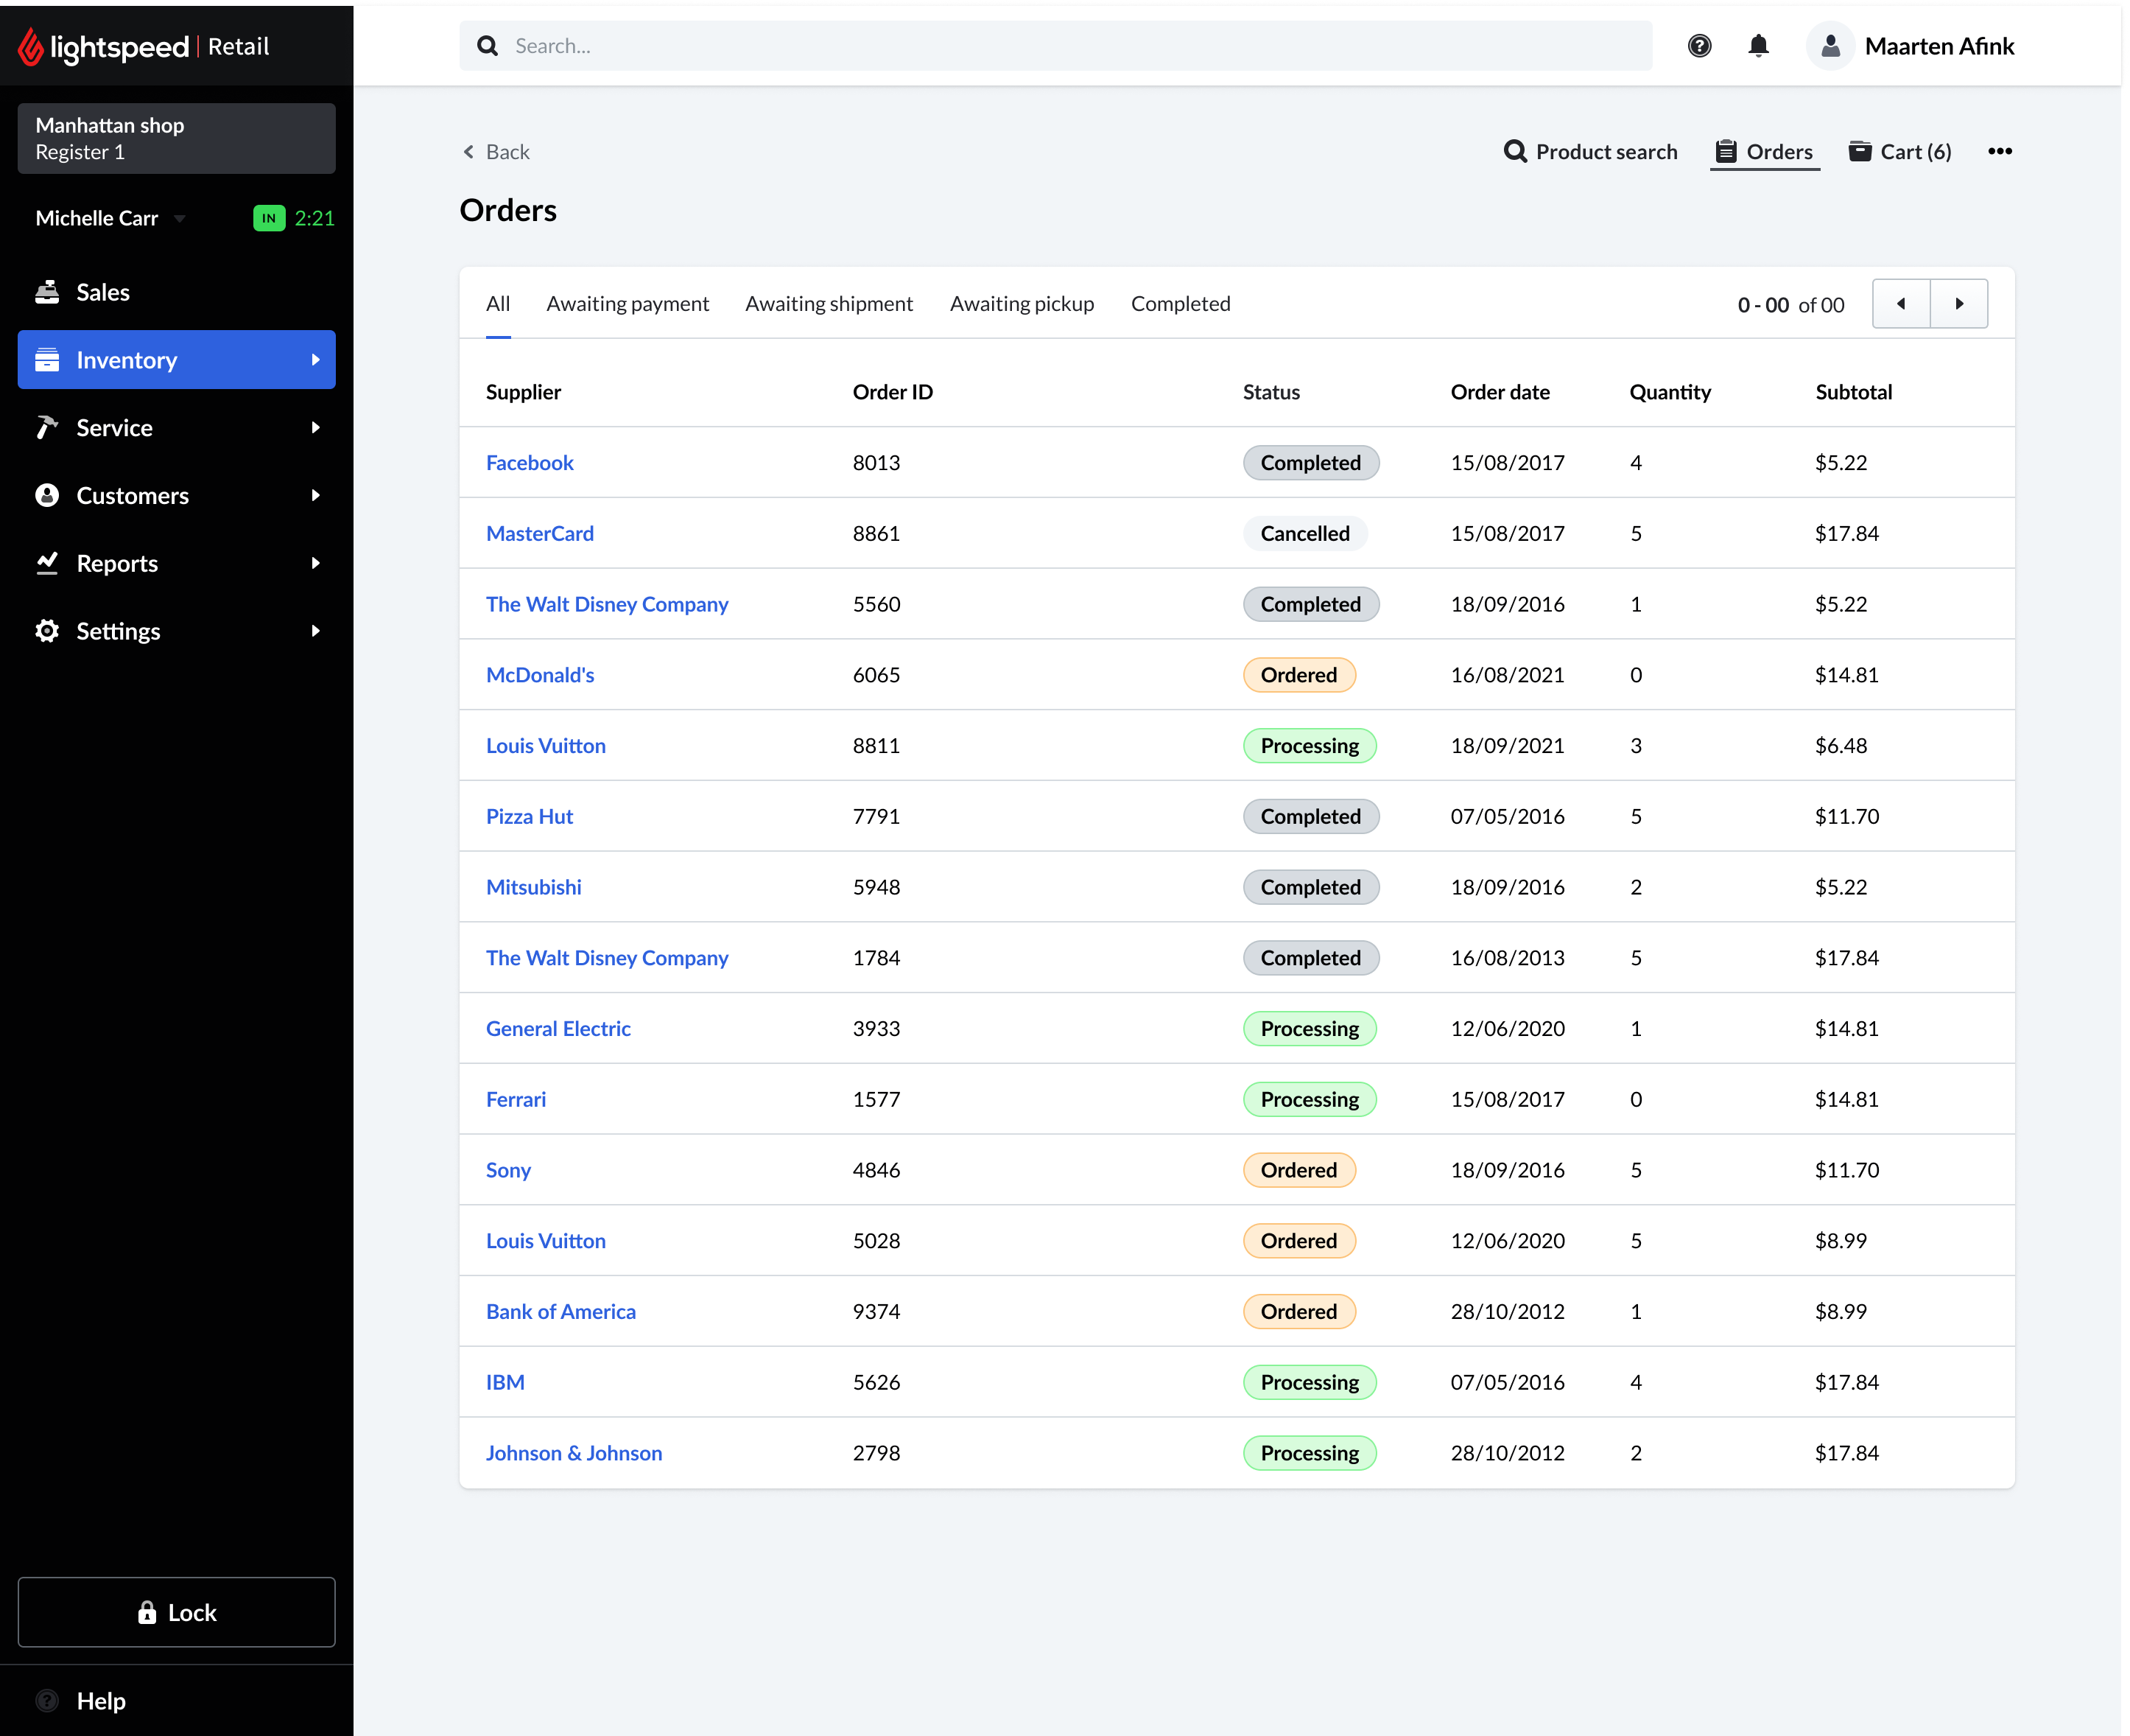This screenshot has height=1736, width=2130.
Task: Open the three-dot more options menu
Action: point(2000,151)
